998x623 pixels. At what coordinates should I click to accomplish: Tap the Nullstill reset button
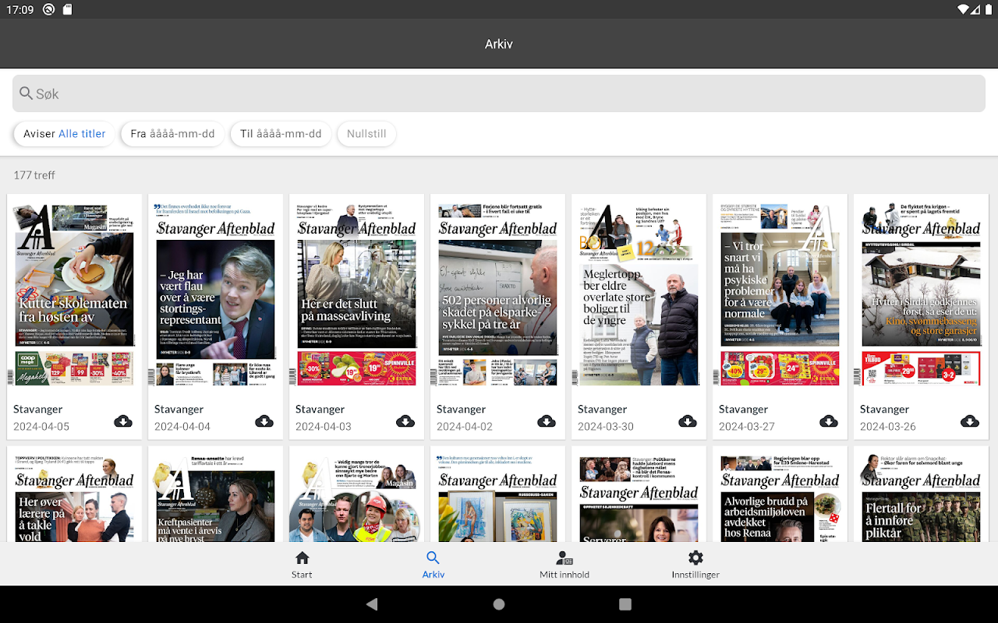pos(366,134)
